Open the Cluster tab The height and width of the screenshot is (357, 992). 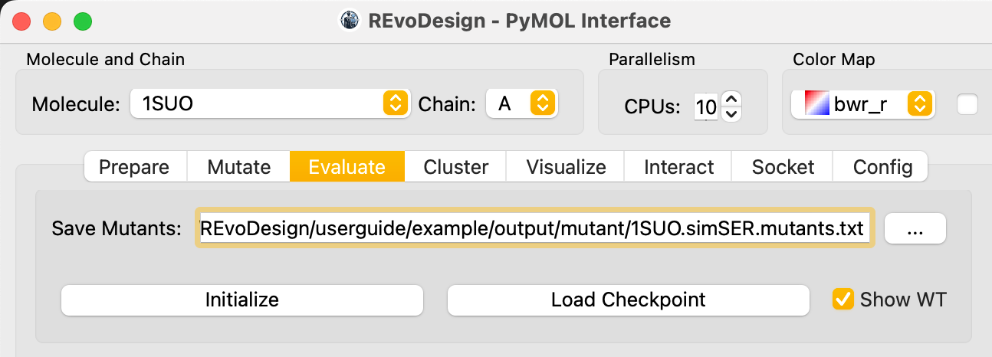tap(455, 167)
